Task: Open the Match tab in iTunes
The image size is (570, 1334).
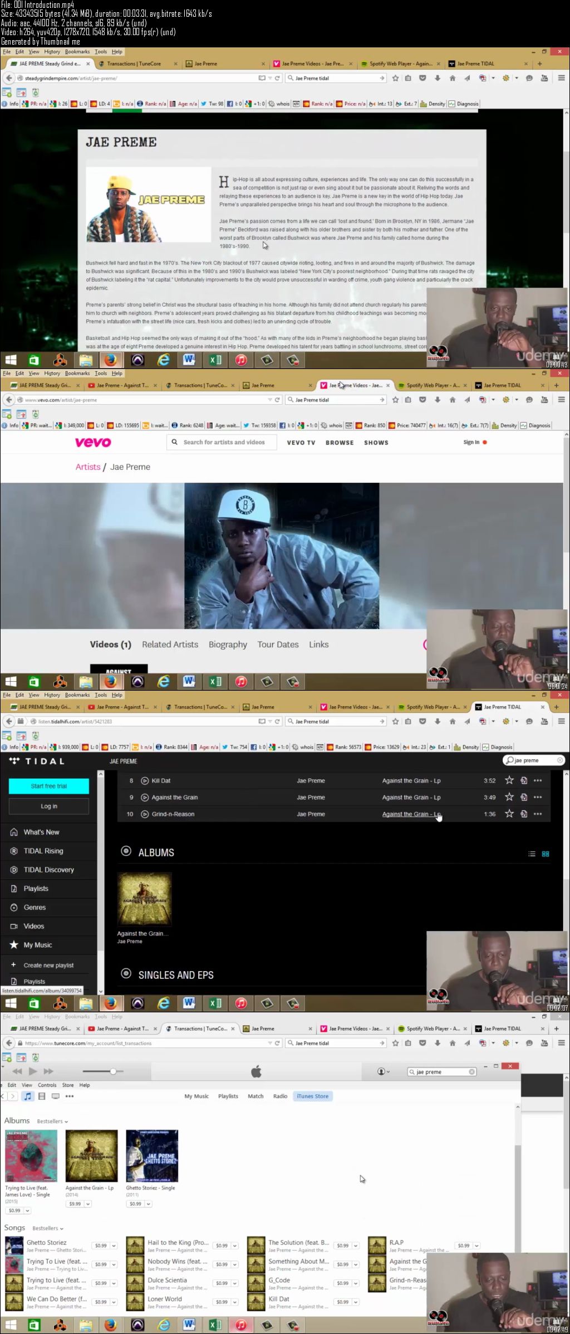Action: [x=255, y=1096]
